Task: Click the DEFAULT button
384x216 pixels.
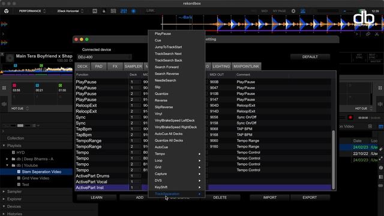Action: [x=310, y=57]
